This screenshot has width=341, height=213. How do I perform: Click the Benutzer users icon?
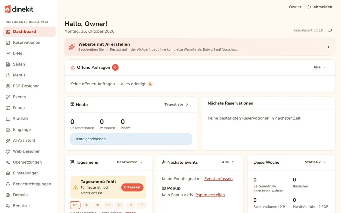[8, 206]
